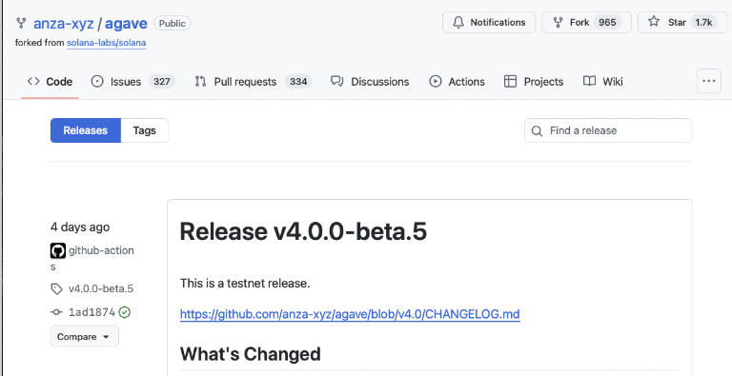Click the '4 days ago' timestamp
The width and height of the screenshot is (732, 376).
tap(80, 228)
